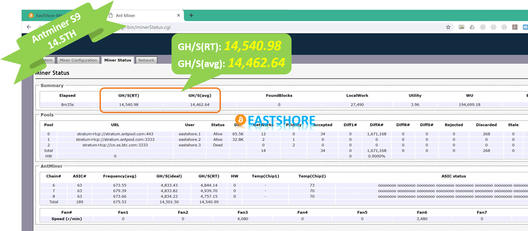Open the Adobe PDF extension icon

[514, 27]
